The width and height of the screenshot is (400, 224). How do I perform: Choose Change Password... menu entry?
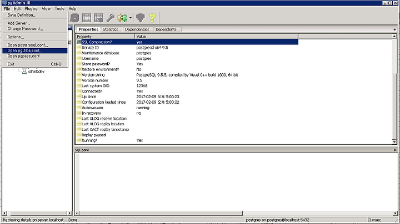coord(34,29)
